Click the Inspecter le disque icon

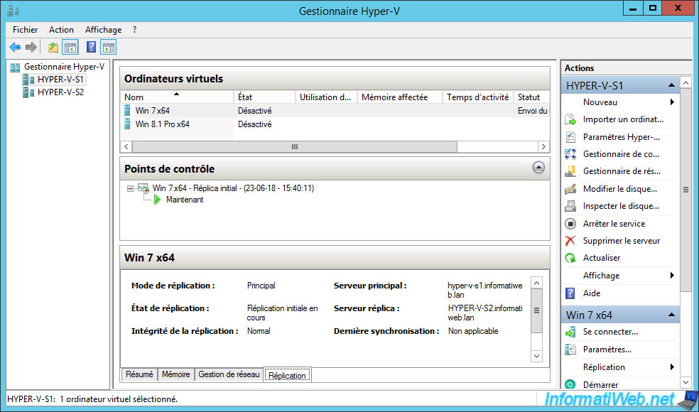click(570, 206)
